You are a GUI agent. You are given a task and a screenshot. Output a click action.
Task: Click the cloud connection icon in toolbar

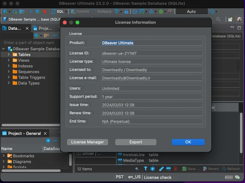click(15, 11)
